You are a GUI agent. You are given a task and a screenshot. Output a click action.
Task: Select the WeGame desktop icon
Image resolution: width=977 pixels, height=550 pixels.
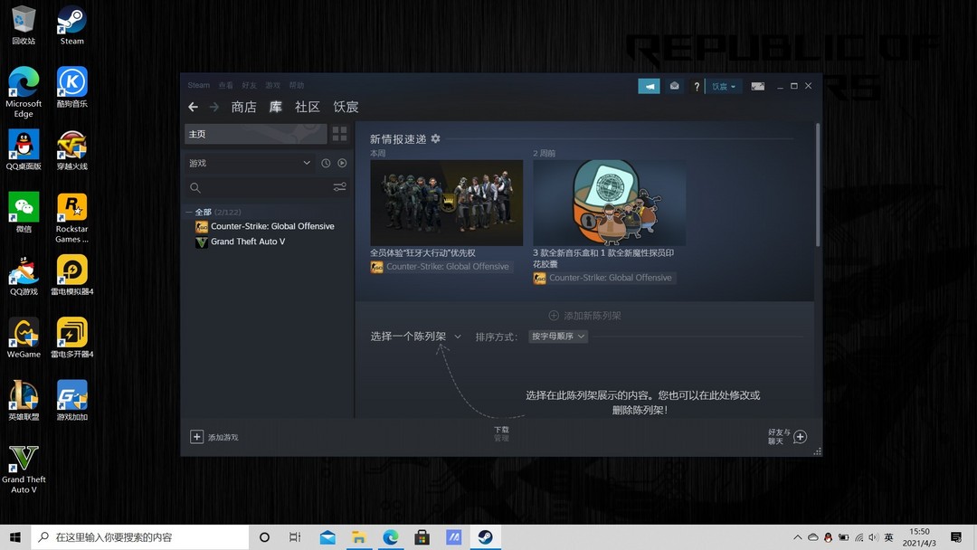24,338
